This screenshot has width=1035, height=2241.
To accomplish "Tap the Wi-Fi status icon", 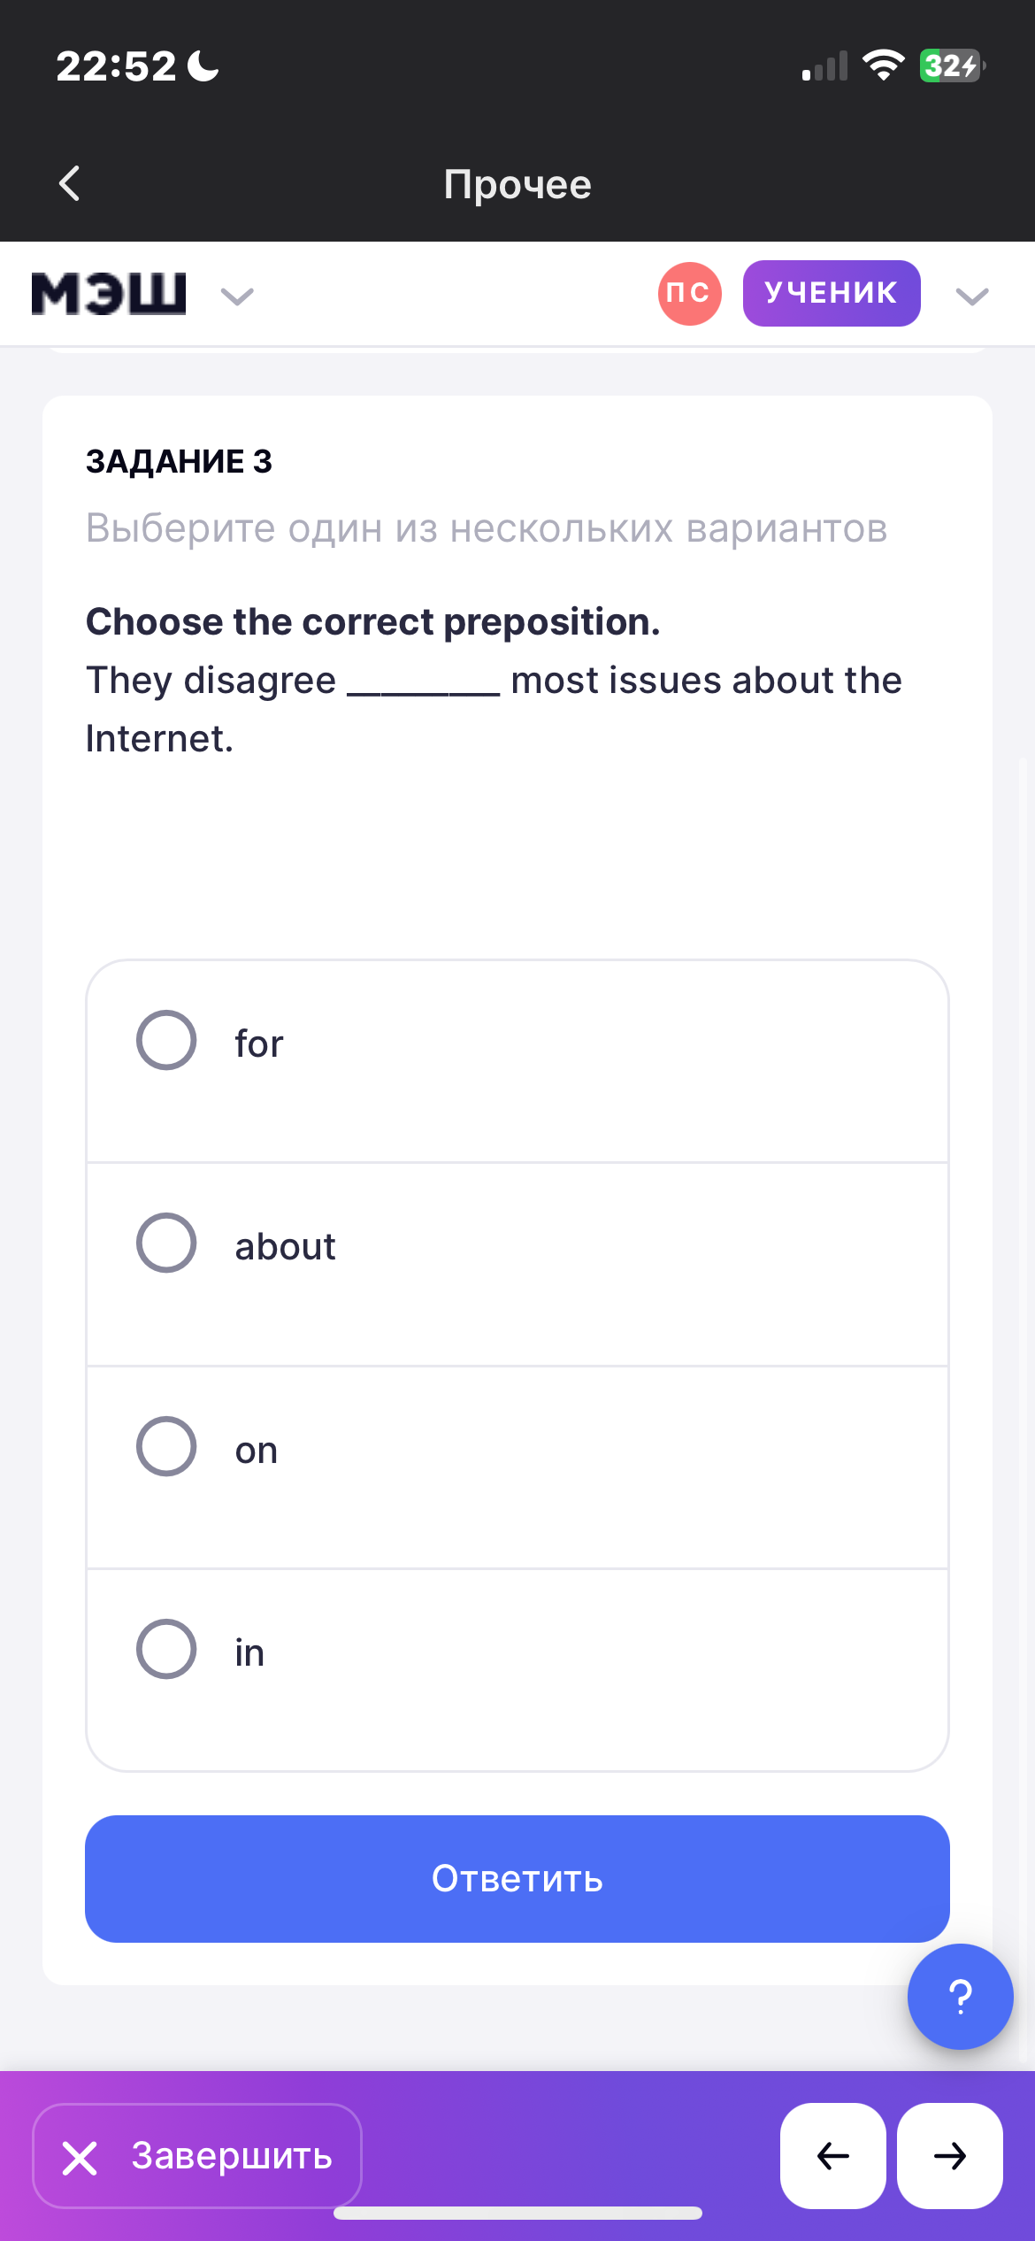I will pos(883,65).
